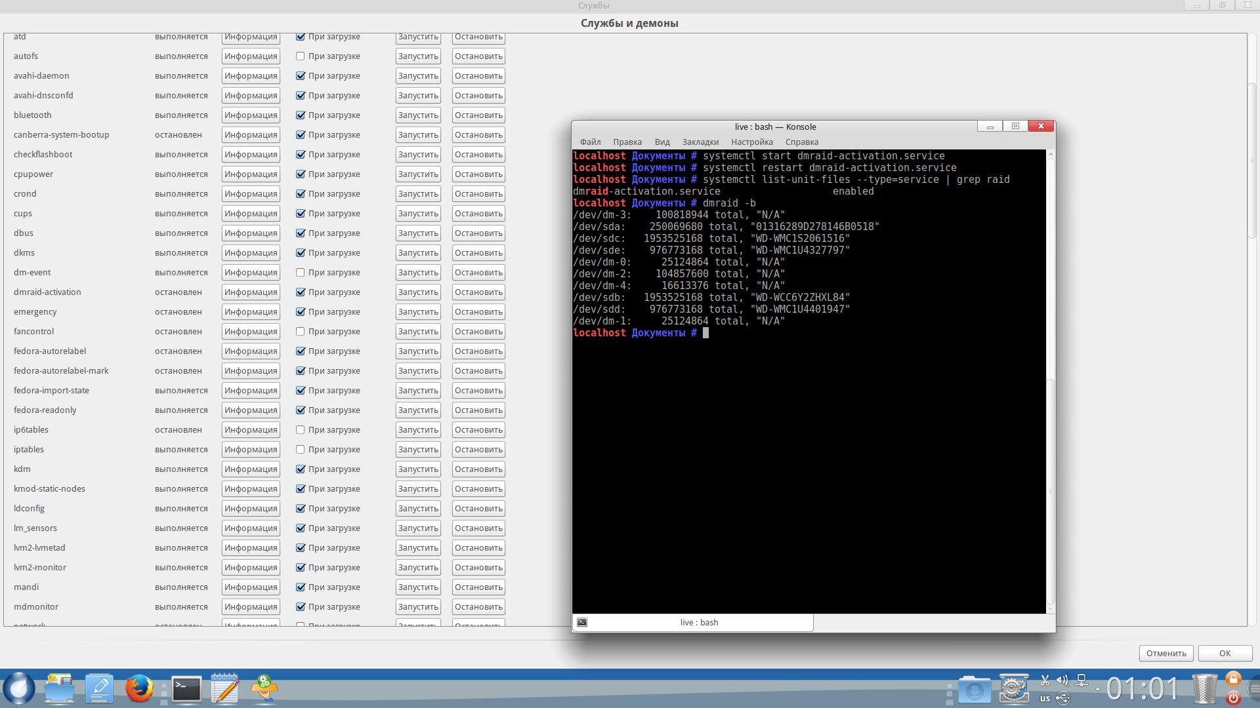
Task: Open the Downloads folder panel icon
Action: pos(974,690)
